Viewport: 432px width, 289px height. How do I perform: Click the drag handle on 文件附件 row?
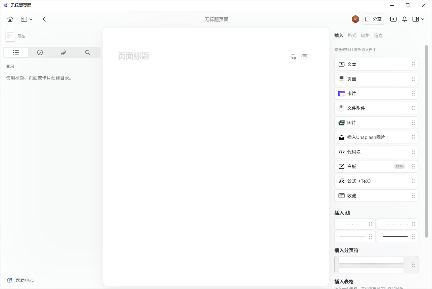(413, 108)
